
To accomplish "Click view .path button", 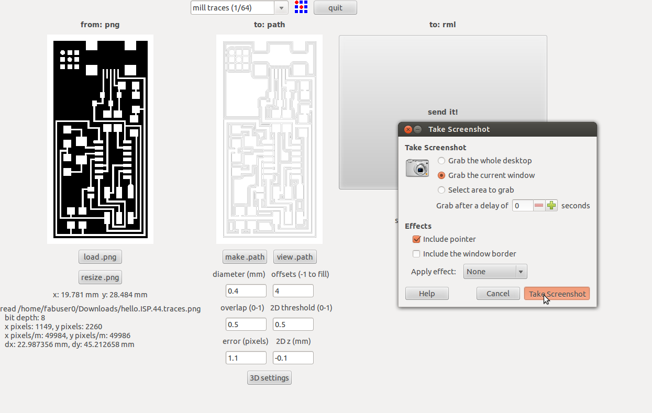I will click(x=295, y=257).
